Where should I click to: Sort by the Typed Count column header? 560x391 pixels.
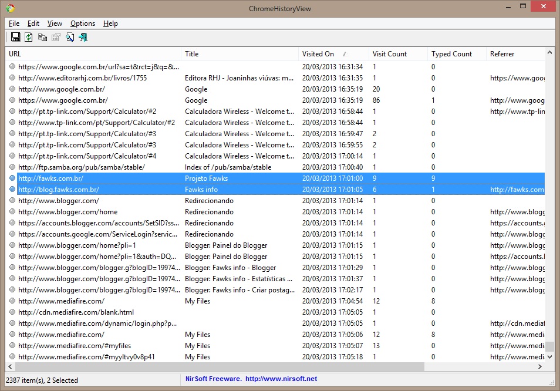point(457,54)
